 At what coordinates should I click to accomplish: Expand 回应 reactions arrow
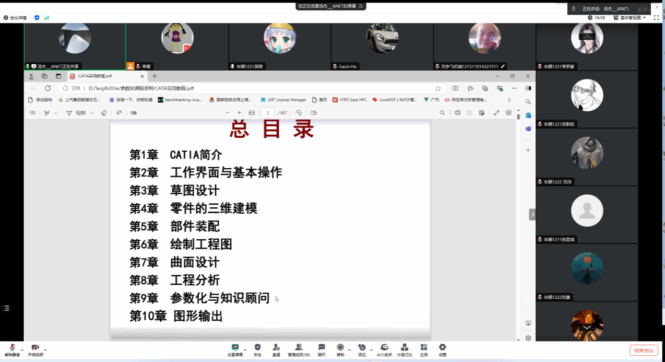click(371, 350)
